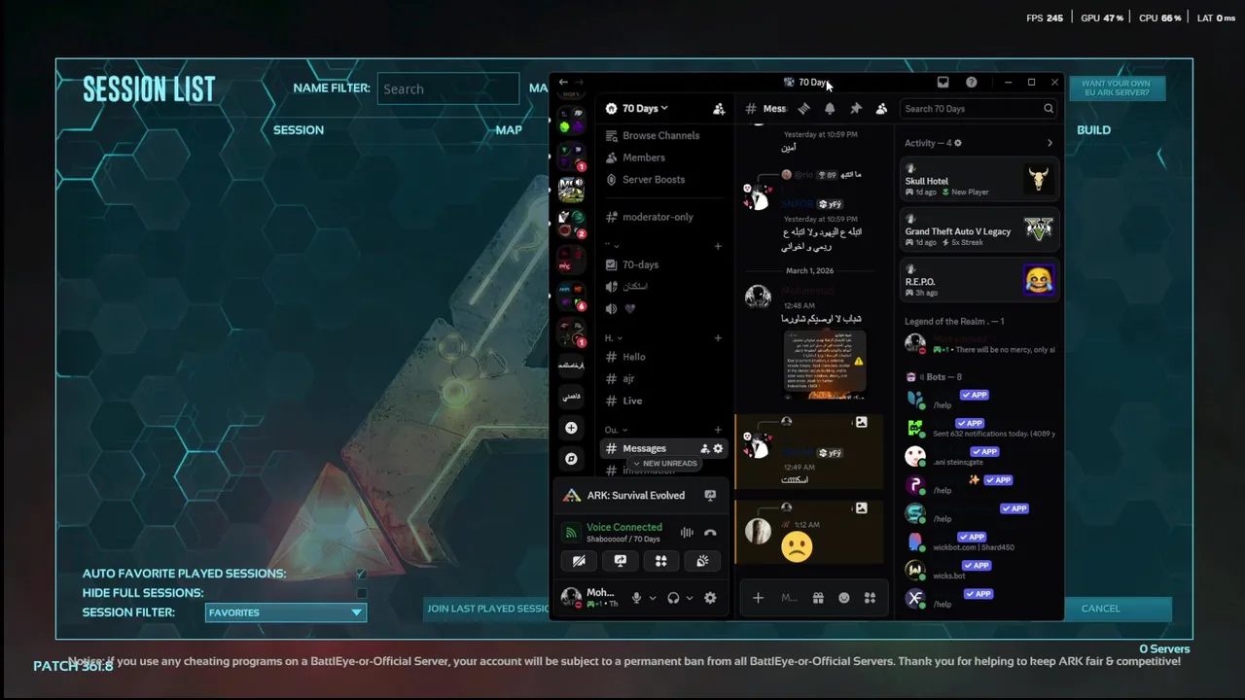Open invite people icon beside 70 Days
This screenshot has height=700, width=1245.
point(719,109)
